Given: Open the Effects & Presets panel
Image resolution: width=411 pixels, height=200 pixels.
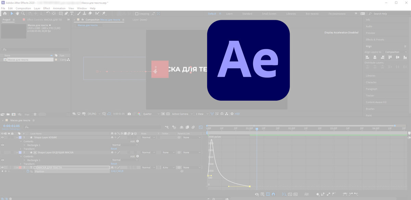Looking at the screenshot, I should tap(375, 40).
